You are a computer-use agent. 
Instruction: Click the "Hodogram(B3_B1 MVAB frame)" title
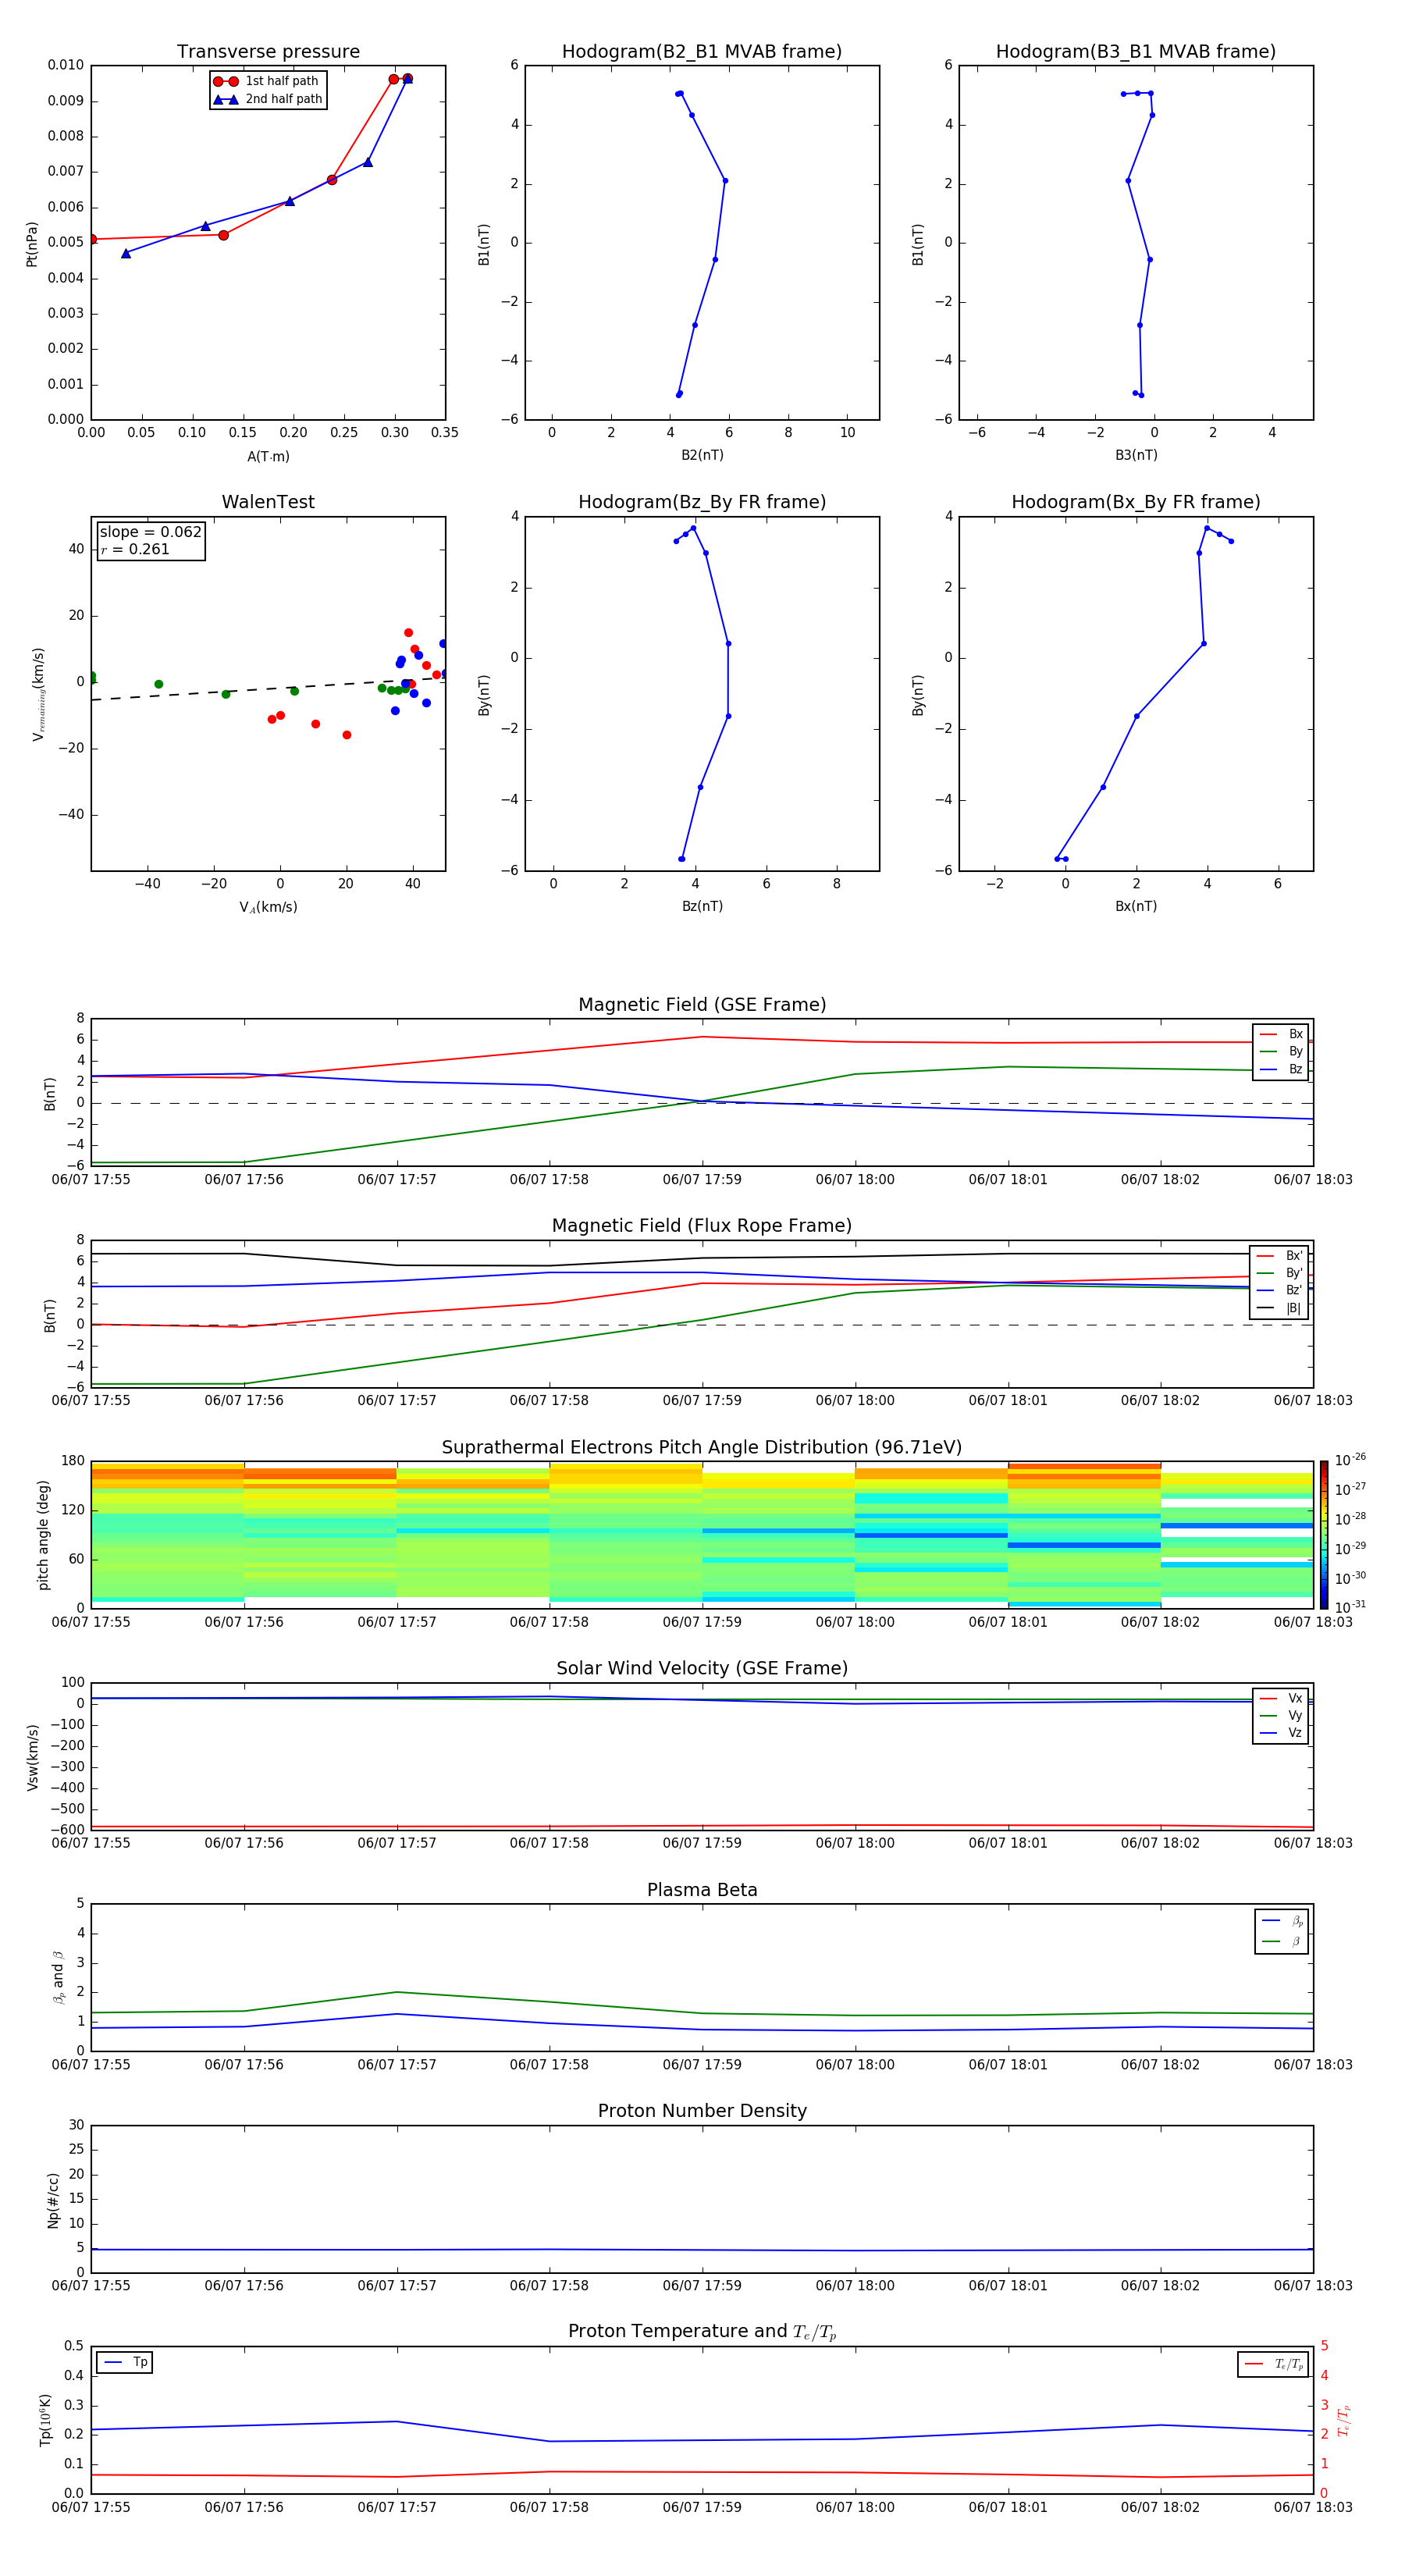click(1136, 52)
